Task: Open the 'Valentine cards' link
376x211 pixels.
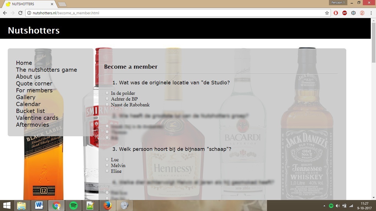Action: [x=37, y=118]
